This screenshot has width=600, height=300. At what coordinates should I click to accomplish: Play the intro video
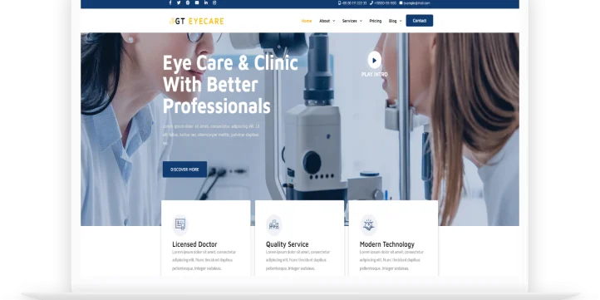pyautogui.click(x=375, y=60)
